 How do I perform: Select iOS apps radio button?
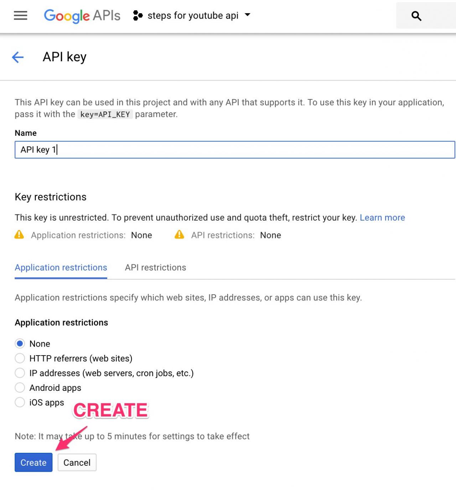20,402
